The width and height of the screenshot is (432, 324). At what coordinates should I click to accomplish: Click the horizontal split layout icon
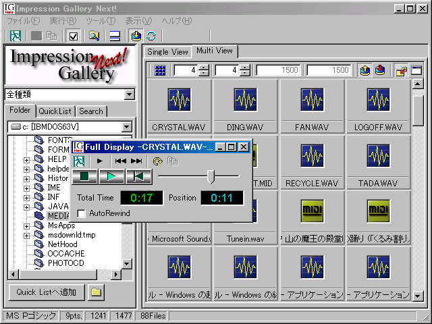coord(115,36)
